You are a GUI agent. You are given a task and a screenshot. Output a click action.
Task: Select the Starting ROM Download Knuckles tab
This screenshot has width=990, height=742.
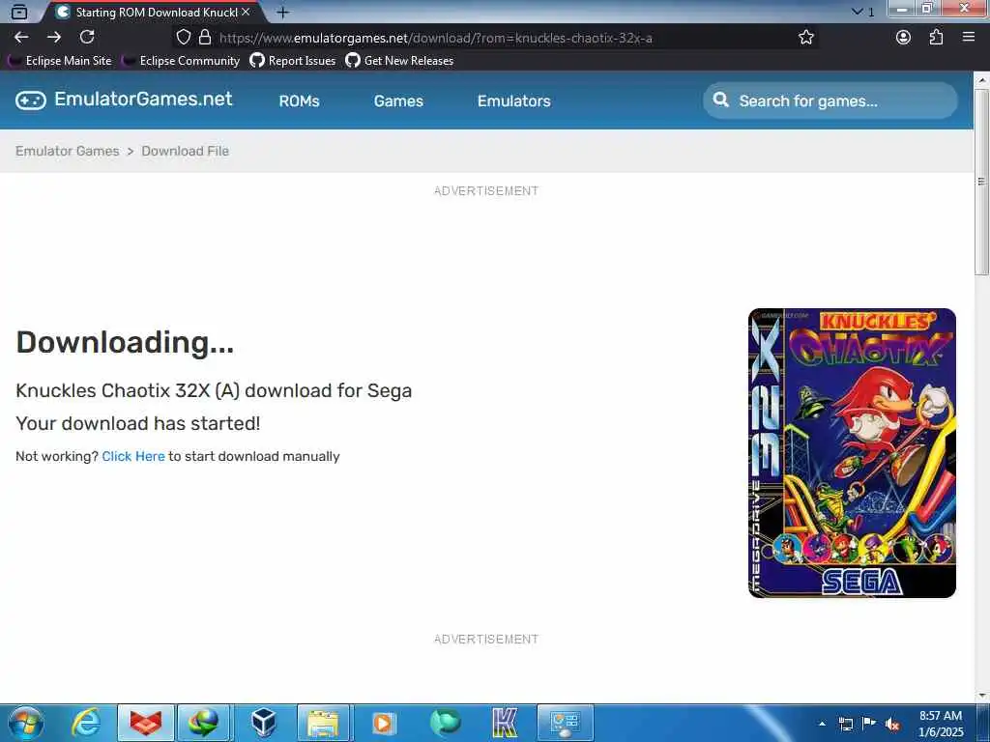[x=152, y=12]
